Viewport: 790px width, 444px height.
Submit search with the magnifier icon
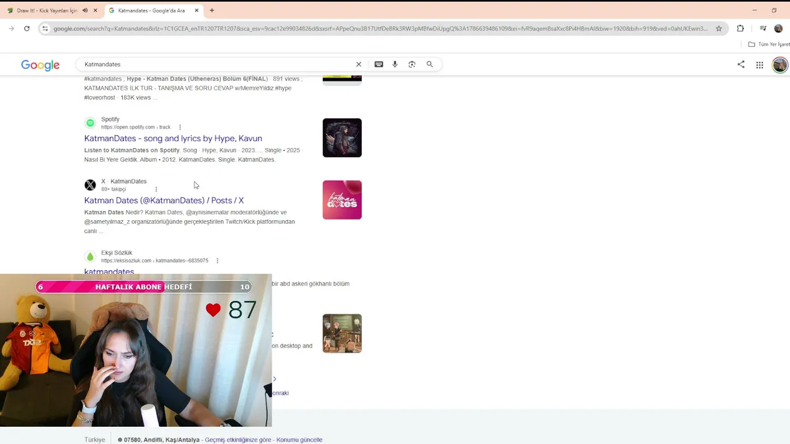[x=430, y=64]
